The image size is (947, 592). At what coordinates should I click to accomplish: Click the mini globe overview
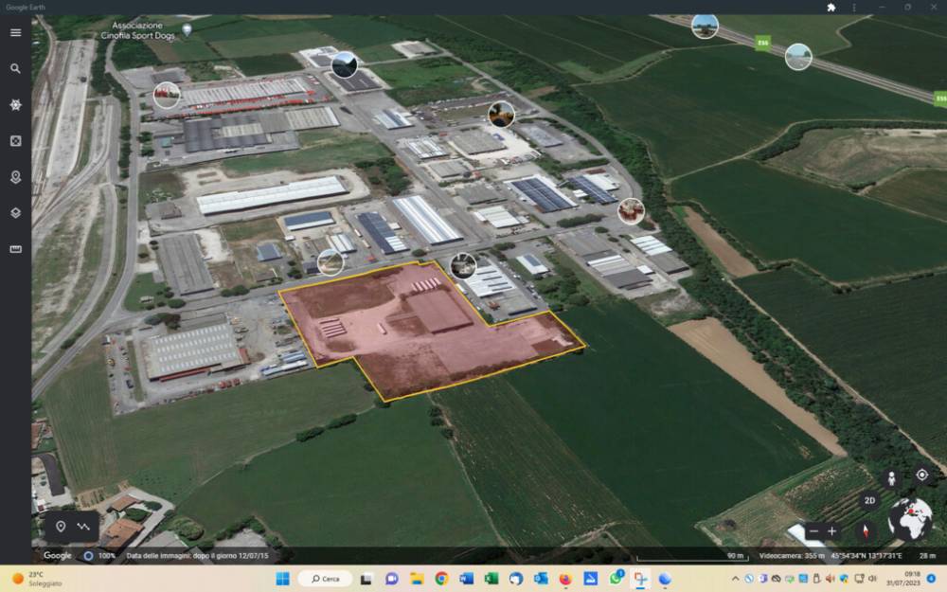tap(910, 519)
